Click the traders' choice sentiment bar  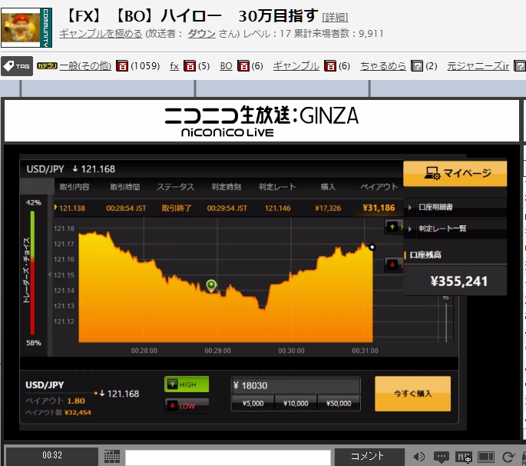32,272
